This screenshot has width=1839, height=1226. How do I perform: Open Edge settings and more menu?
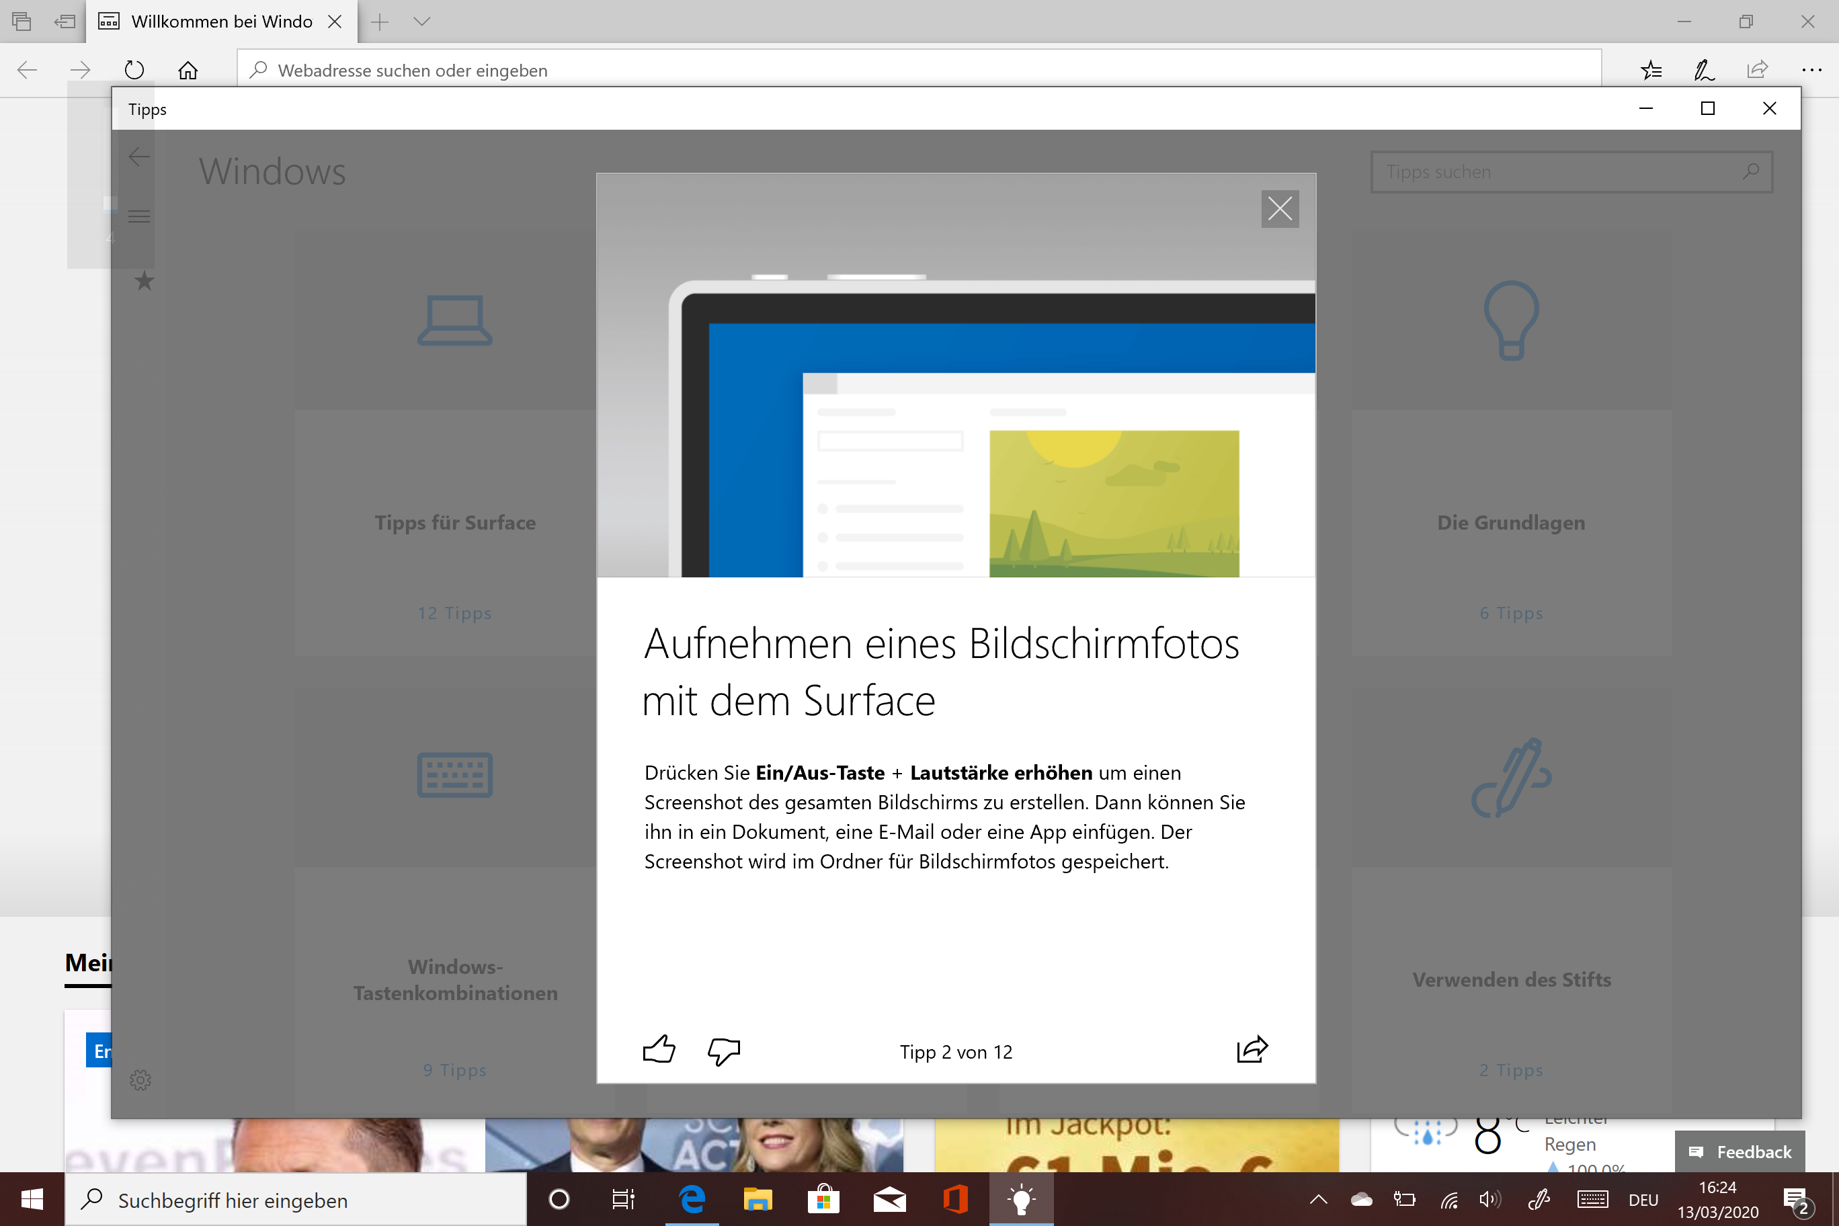(1811, 71)
